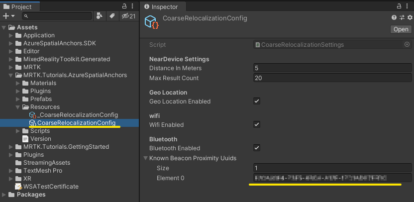The height and width of the screenshot is (202, 414).
Task: Uncheck Geo Location Enabled
Action: pos(257,101)
